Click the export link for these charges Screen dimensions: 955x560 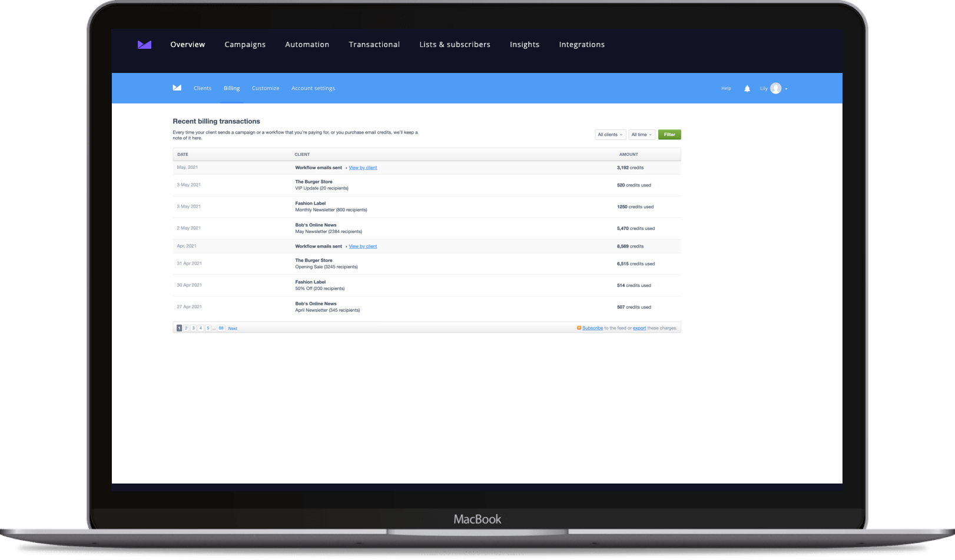click(639, 328)
